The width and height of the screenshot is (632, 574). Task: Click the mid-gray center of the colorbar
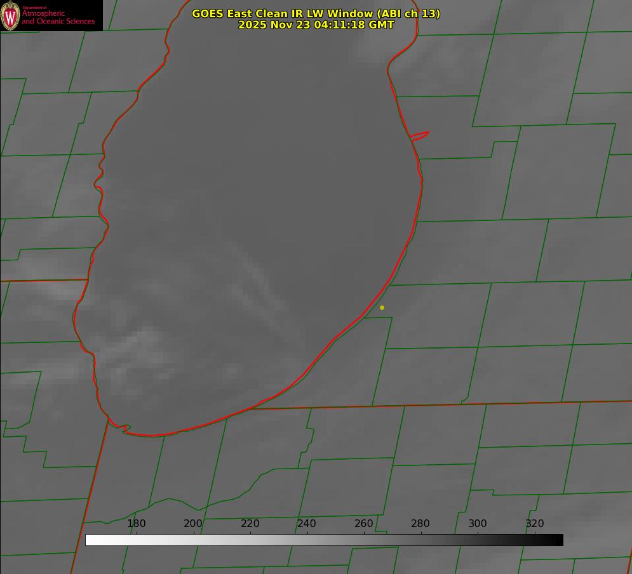[x=324, y=540]
